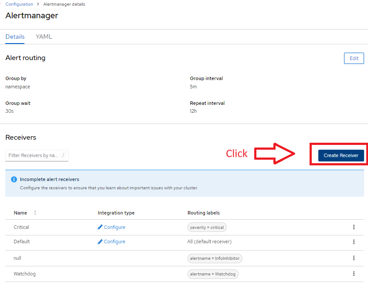Click the pencil icon next to Critical's Configure
Viewport: 368px width, 302px height.
click(101, 227)
